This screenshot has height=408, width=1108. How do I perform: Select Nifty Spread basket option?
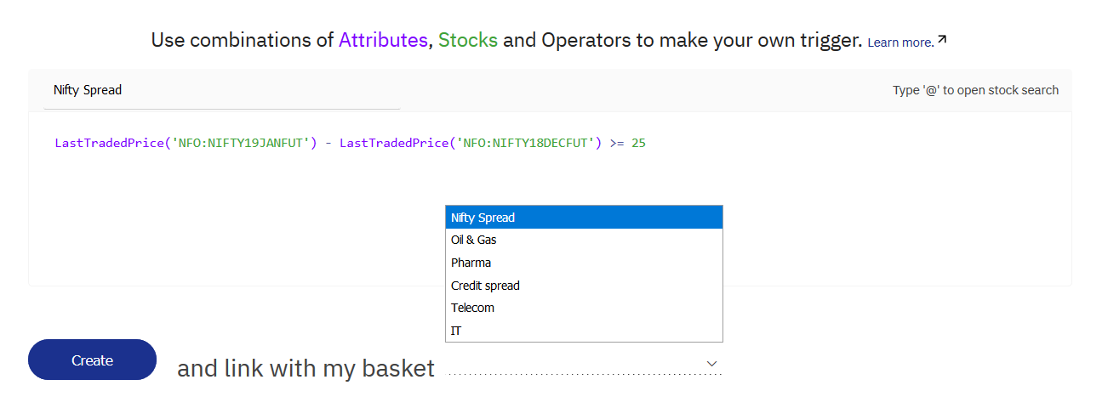584,218
